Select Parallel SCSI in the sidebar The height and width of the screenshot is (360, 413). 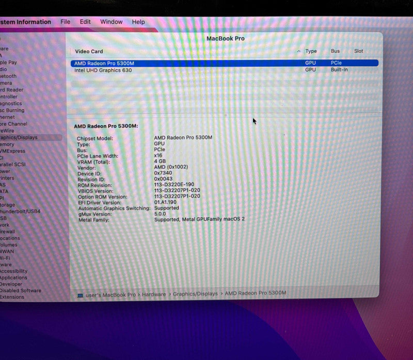12,164
